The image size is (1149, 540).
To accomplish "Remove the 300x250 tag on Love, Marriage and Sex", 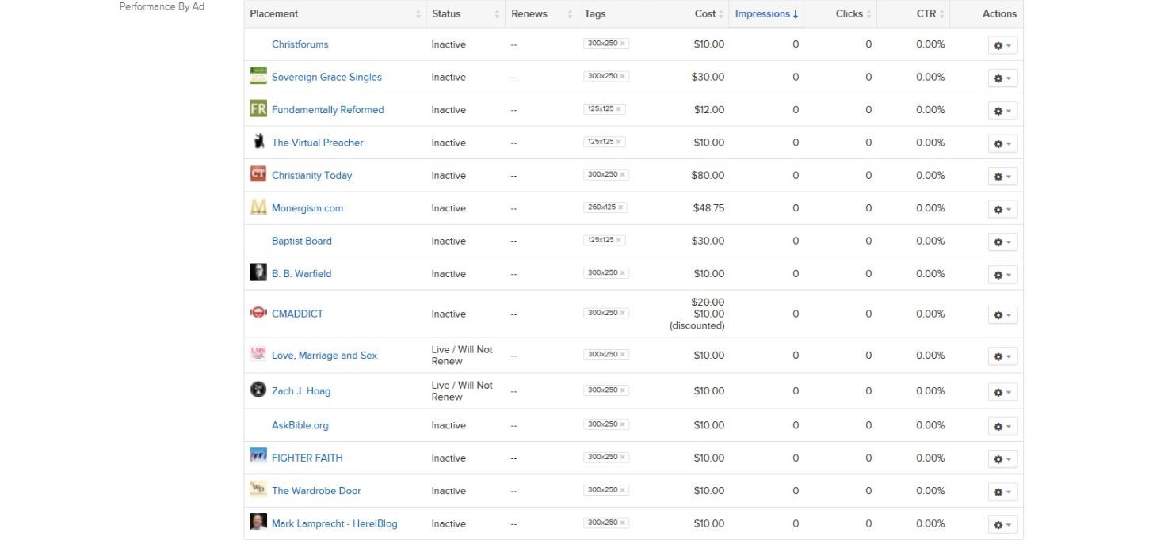I will pos(623,355).
